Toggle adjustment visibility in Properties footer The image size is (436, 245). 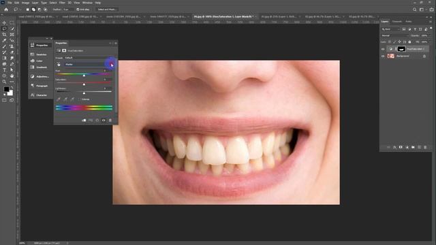pyautogui.click(x=104, y=120)
